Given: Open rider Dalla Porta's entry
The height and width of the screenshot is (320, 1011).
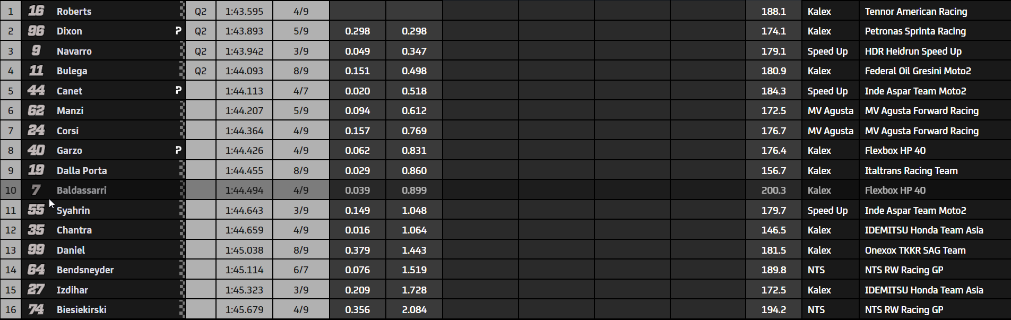Looking at the screenshot, I should (x=82, y=170).
